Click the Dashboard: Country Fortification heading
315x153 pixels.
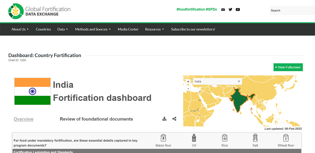pyautogui.click(x=45, y=55)
